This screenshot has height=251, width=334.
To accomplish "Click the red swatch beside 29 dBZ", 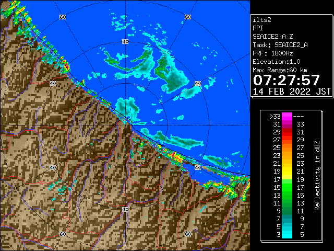I will point(287,132).
